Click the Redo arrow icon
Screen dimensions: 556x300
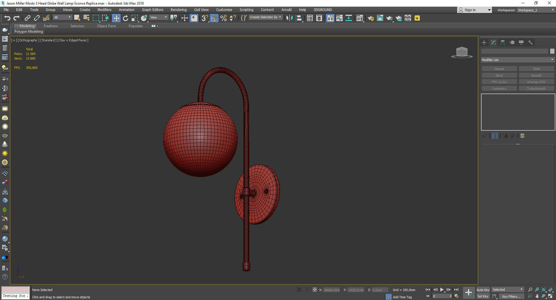pyautogui.click(x=16, y=18)
